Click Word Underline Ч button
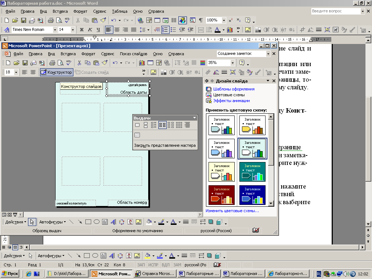The width and height of the screenshot is (372, 279). 98,30
